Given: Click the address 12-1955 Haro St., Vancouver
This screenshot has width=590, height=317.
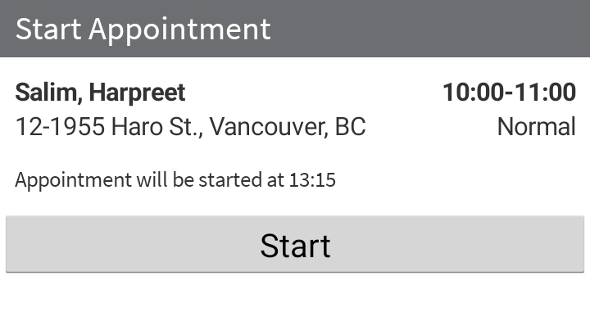Looking at the screenshot, I should 190,127.
